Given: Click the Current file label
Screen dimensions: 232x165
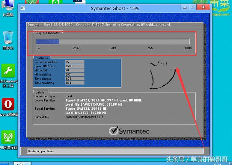Looking at the screenshot, I should [x=42, y=117].
